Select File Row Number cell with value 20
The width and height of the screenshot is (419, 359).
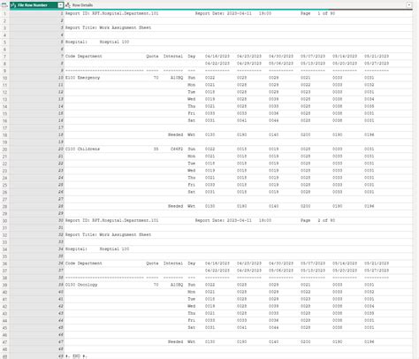[x=37, y=149]
